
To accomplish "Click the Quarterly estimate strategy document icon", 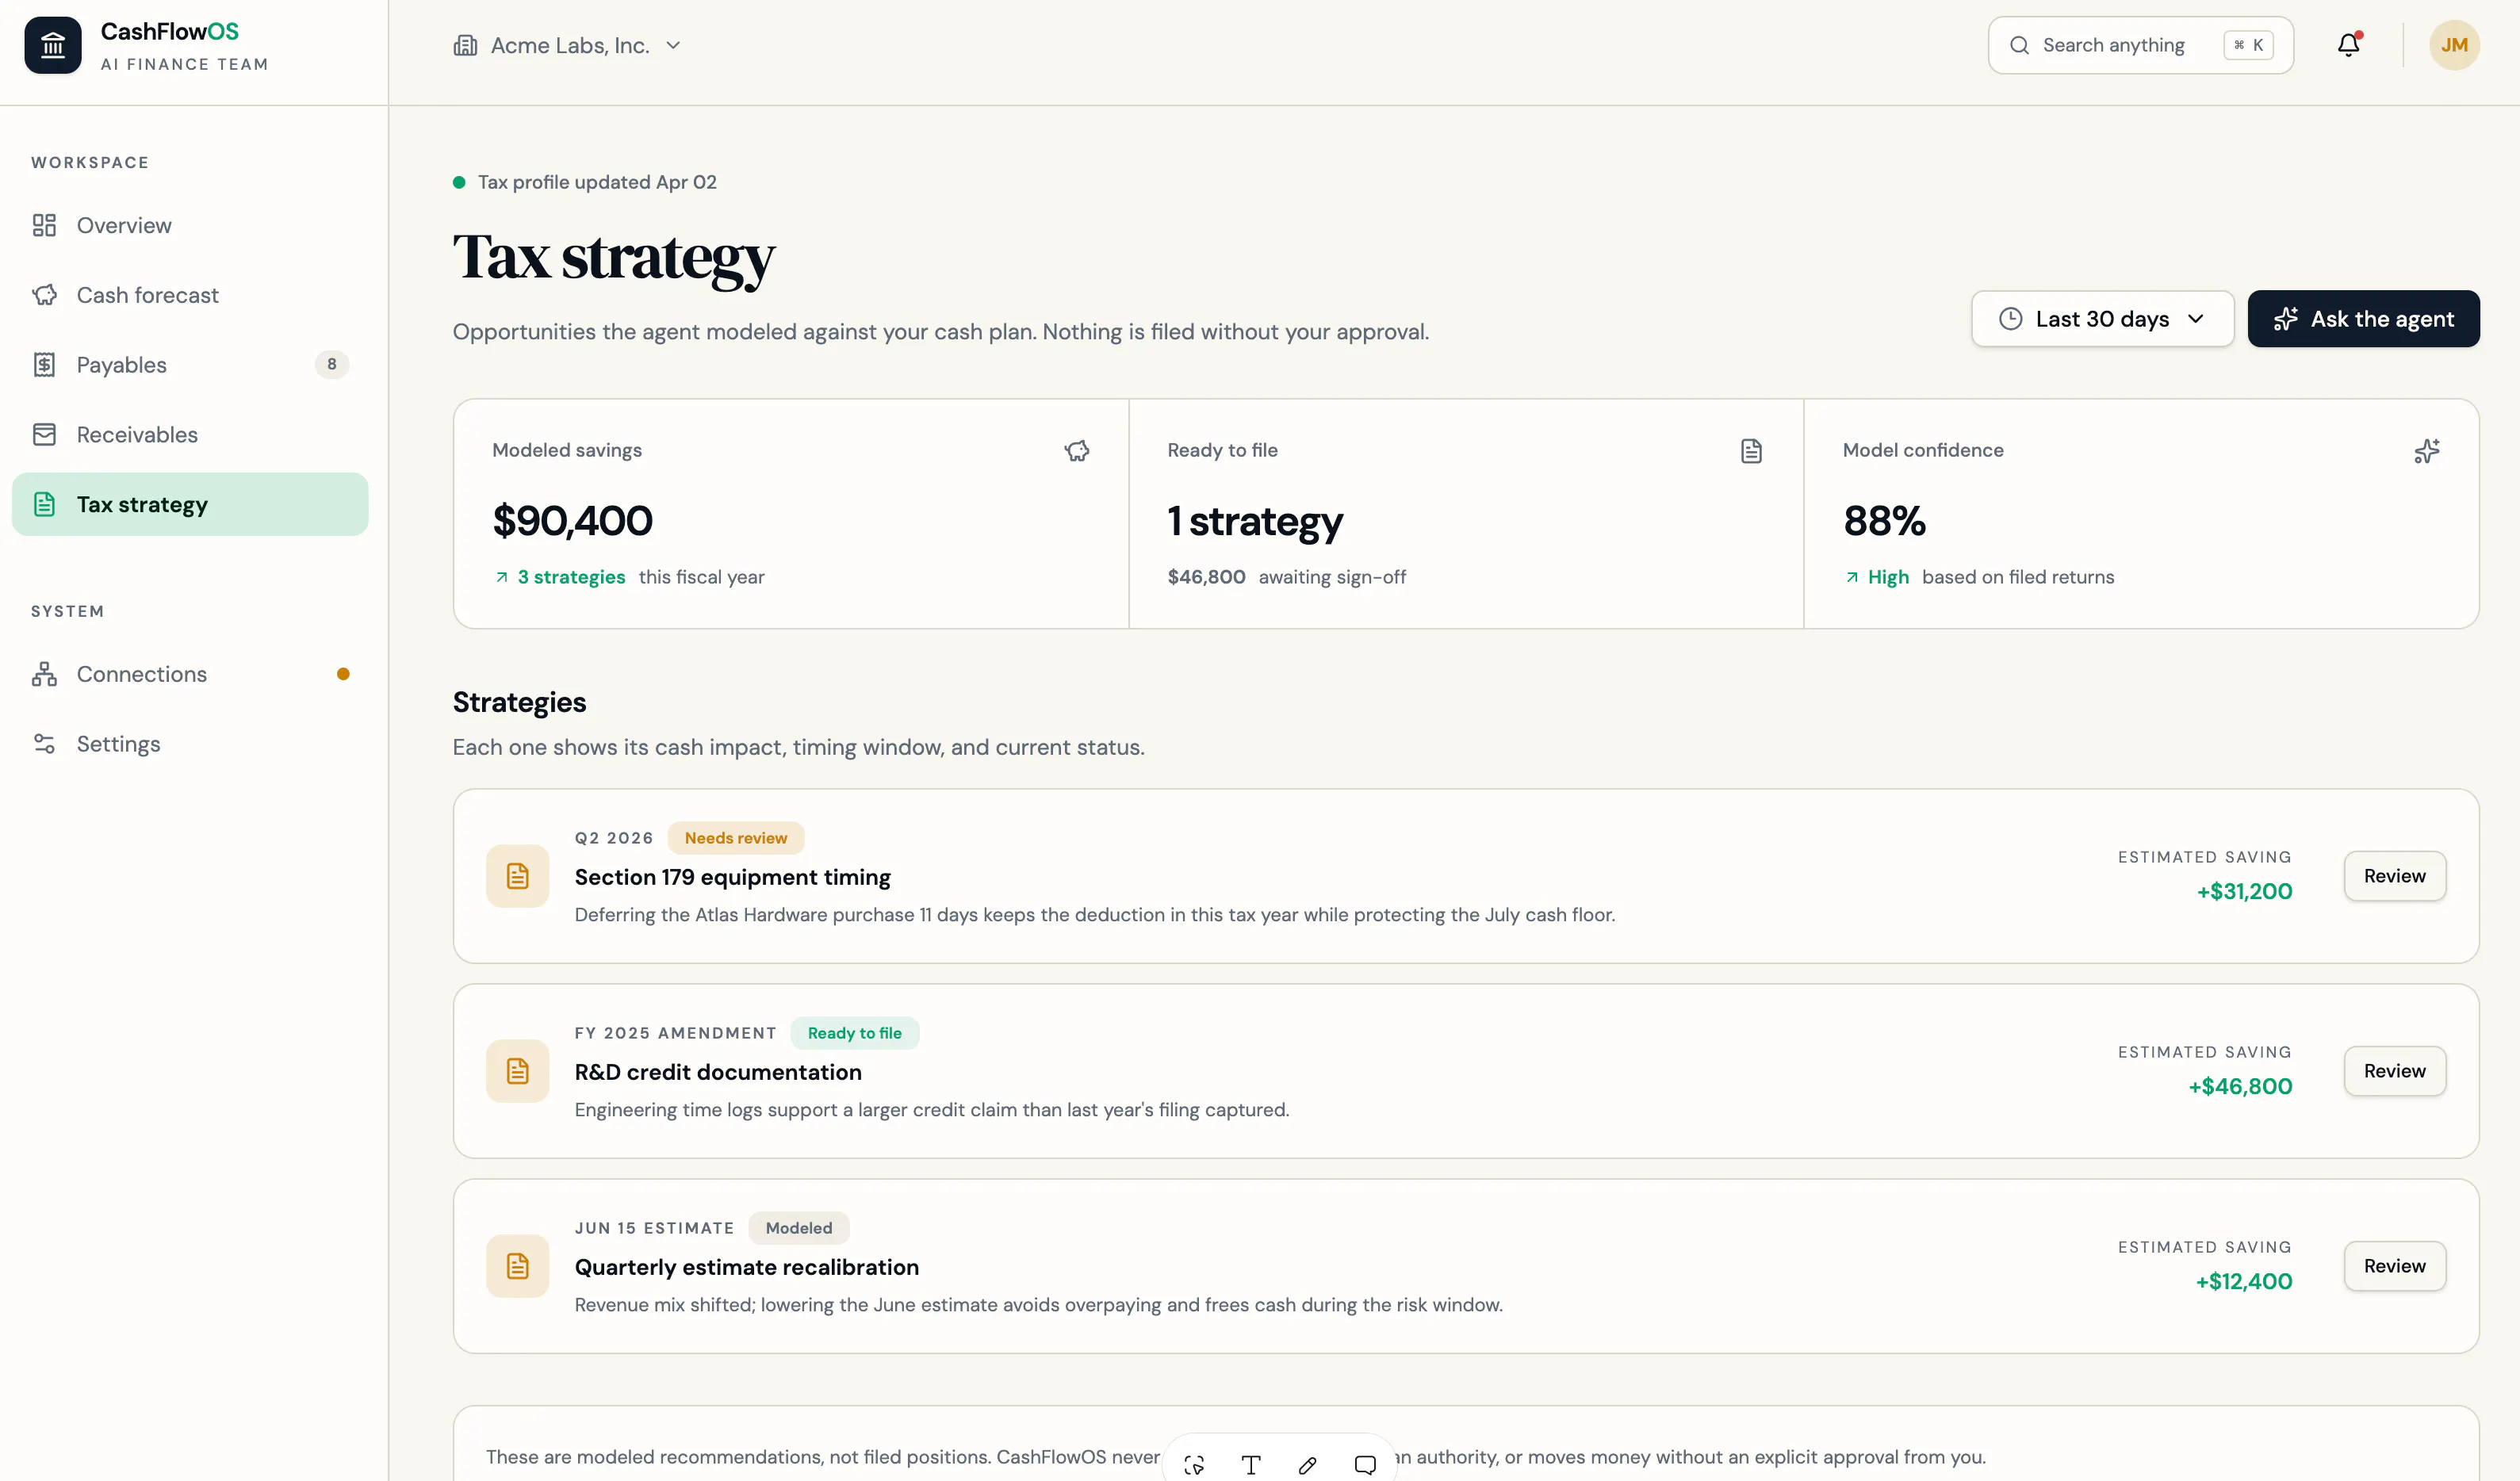I will point(518,1267).
